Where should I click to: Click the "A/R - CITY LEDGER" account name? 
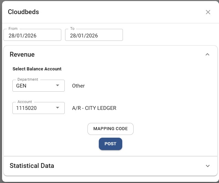click(94, 108)
